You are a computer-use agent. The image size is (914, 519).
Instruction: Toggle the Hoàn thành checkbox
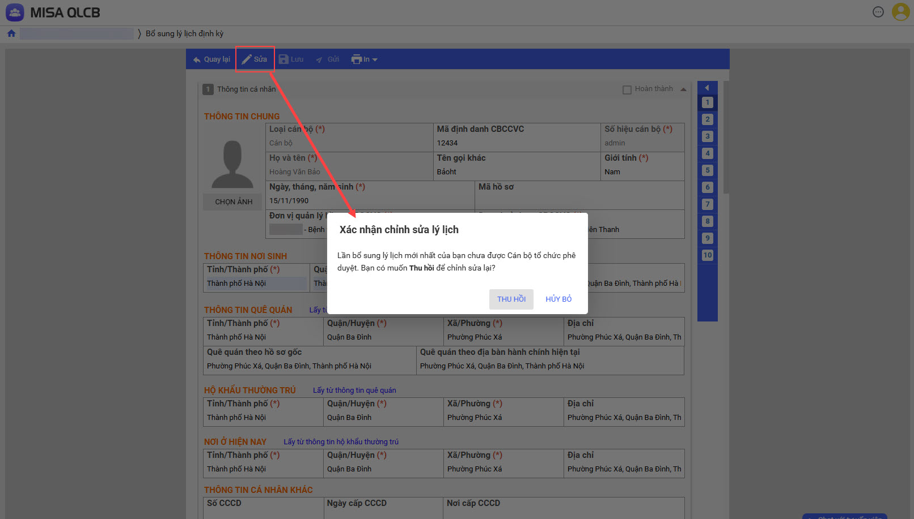coord(627,89)
